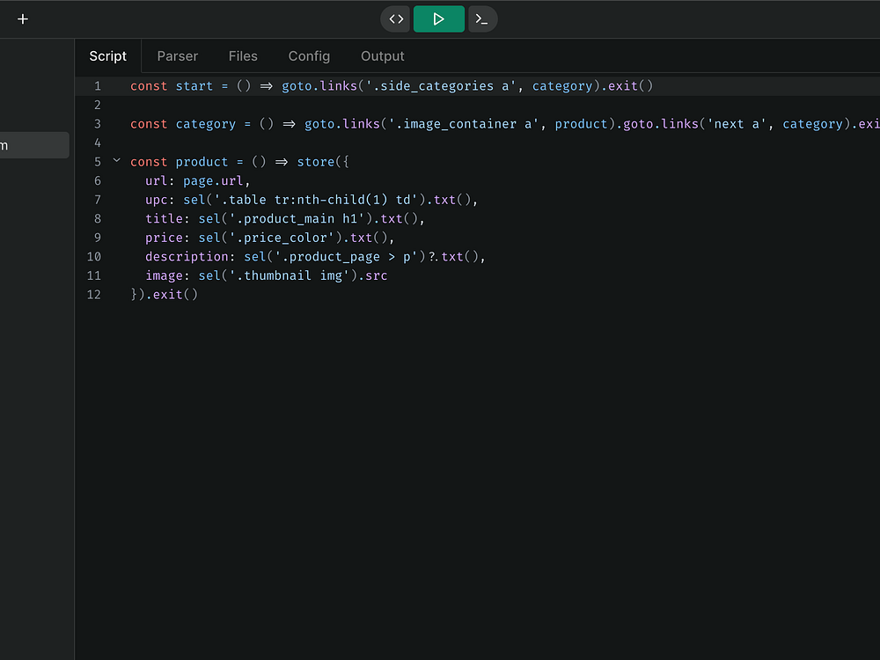Image resolution: width=880 pixels, height=660 pixels.
Task: Collapse the product function fold chevron
Action: click(x=116, y=161)
